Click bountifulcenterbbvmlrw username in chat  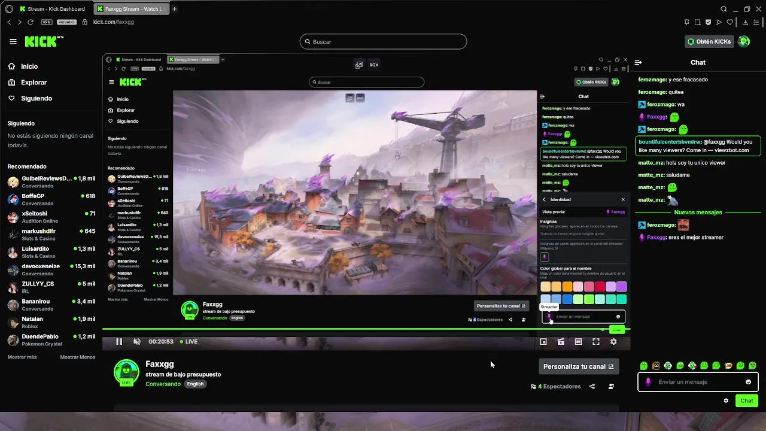pos(669,142)
